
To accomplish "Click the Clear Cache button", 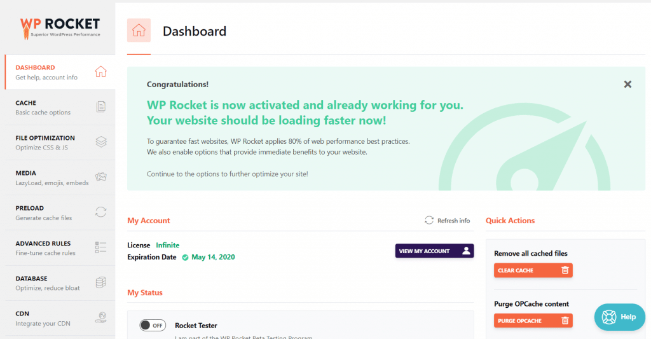I will (533, 270).
